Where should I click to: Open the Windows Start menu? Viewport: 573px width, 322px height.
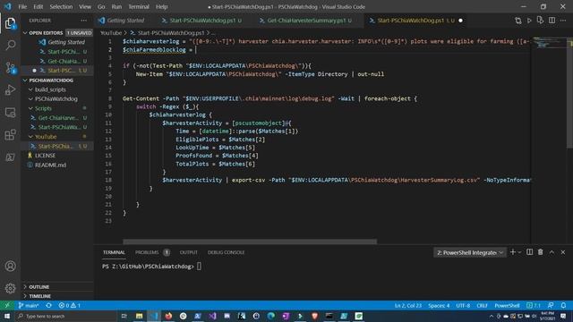pyautogui.click(x=7, y=316)
